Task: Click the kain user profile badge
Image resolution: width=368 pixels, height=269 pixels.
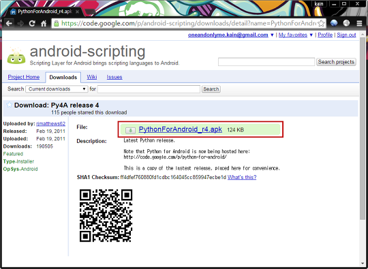Action: pyautogui.click(x=318, y=4)
